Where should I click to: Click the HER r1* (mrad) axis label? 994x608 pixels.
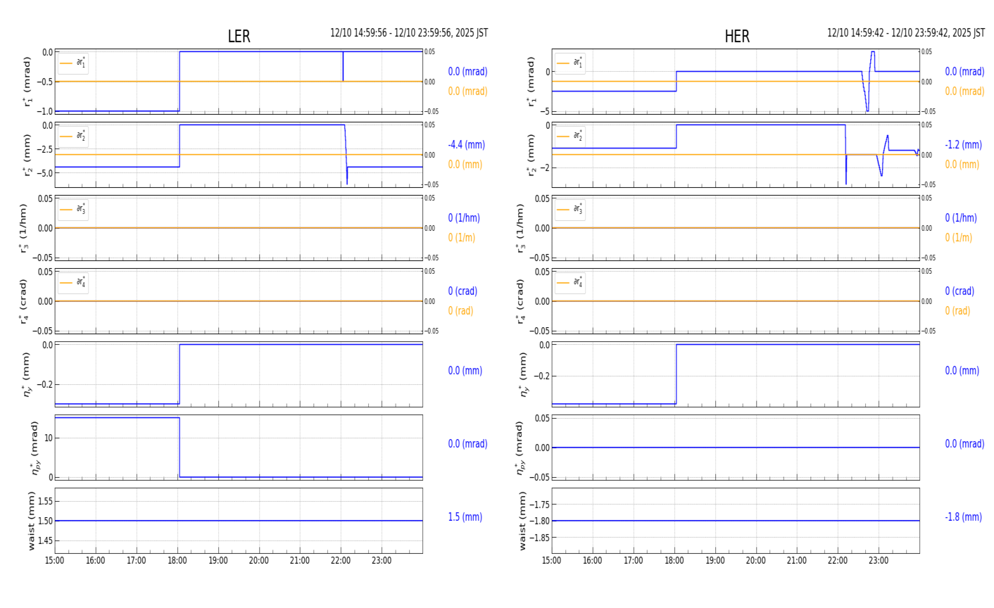click(531, 82)
